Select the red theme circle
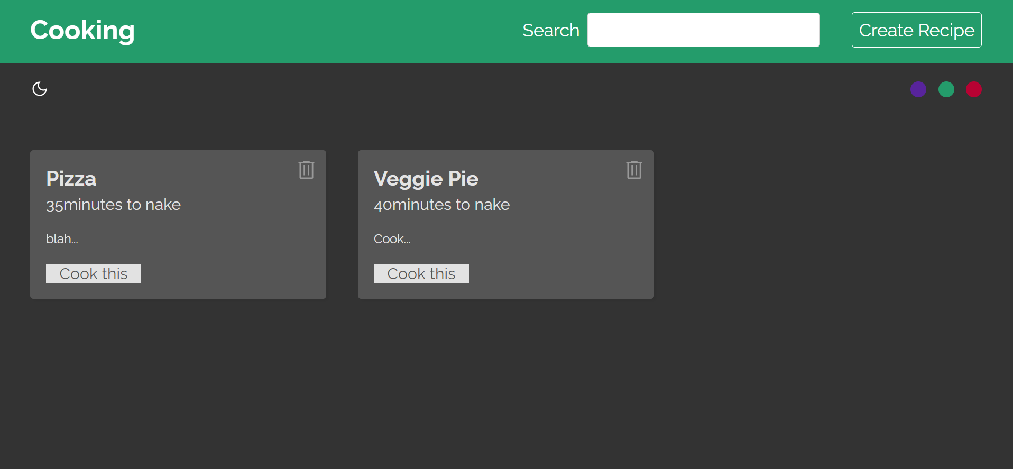This screenshot has height=469, width=1013. (973, 89)
